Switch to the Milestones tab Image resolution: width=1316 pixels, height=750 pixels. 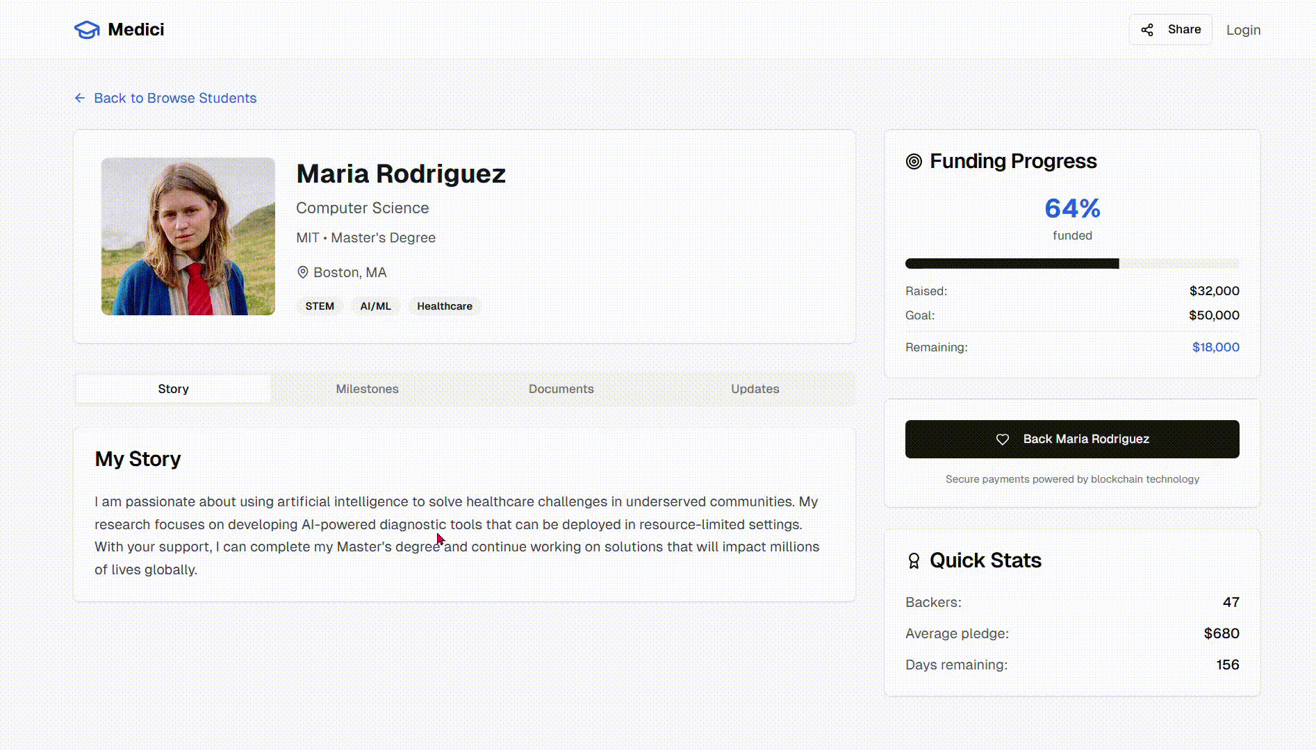coord(367,389)
